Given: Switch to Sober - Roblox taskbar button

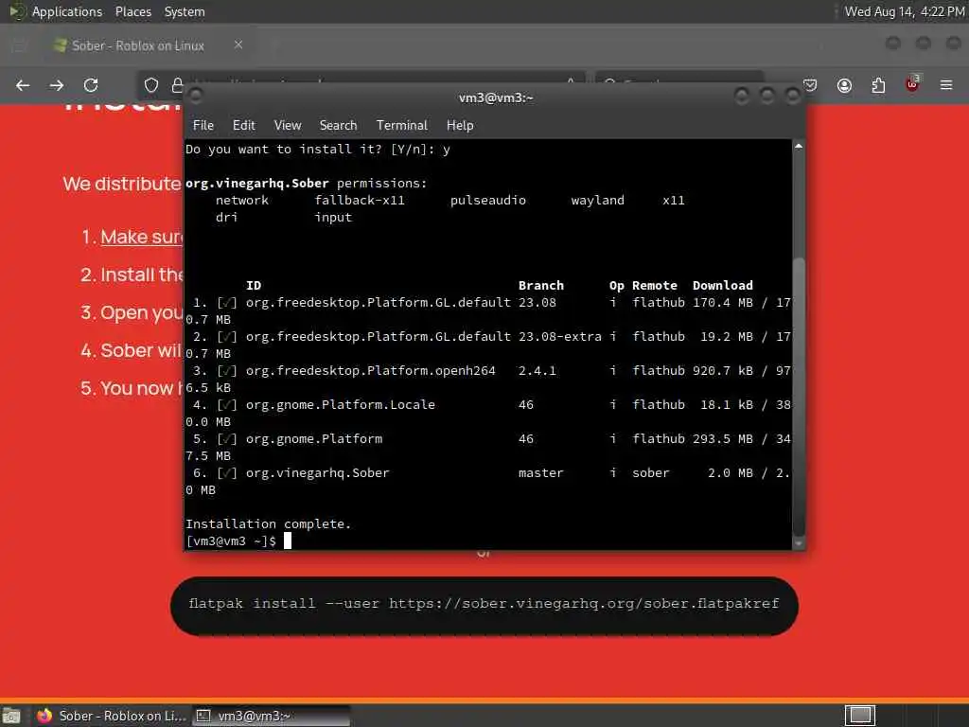Looking at the screenshot, I should 112,716.
